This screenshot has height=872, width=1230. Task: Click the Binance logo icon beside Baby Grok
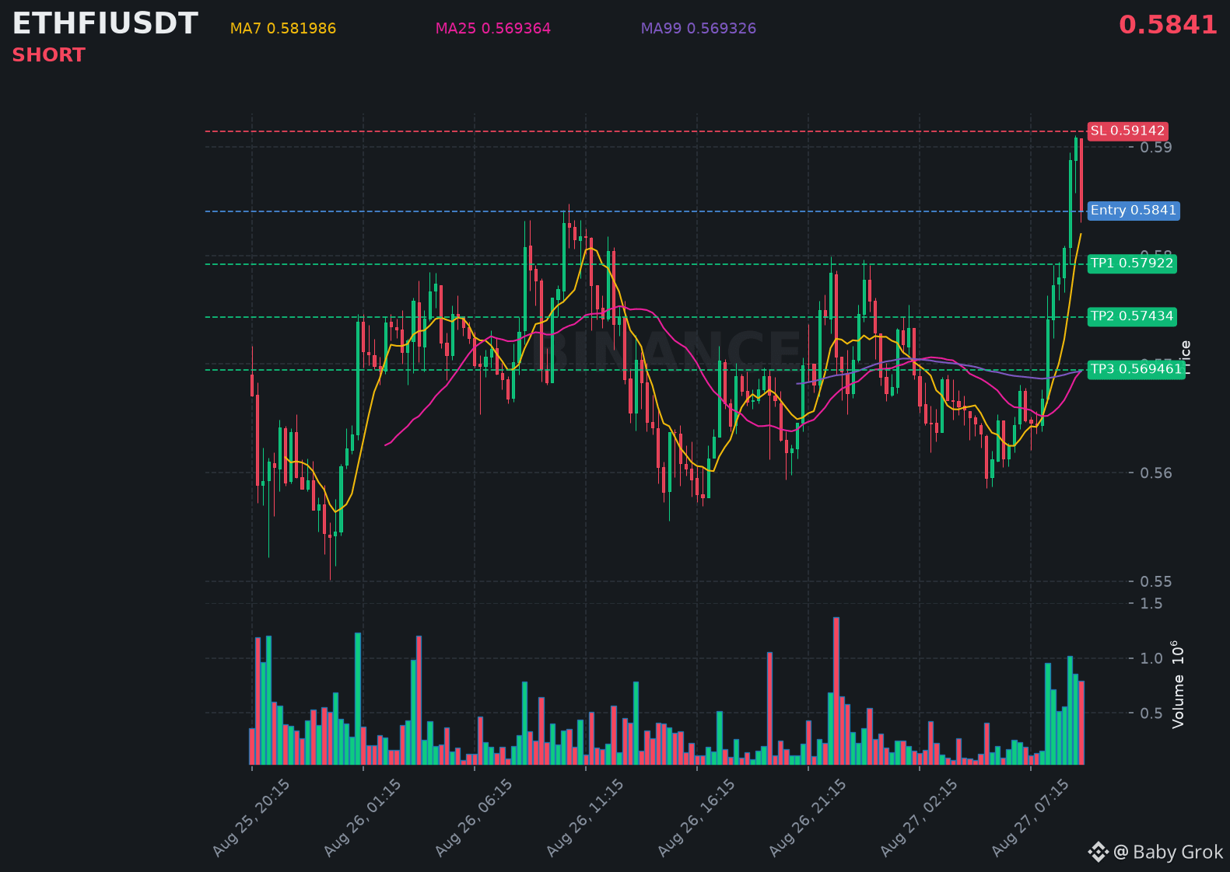tap(1098, 853)
